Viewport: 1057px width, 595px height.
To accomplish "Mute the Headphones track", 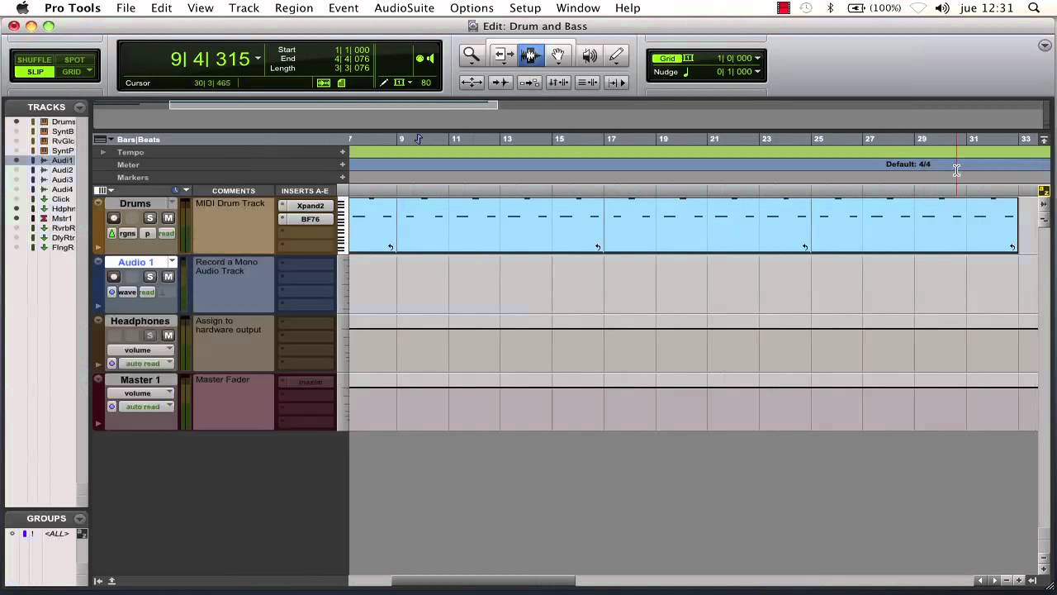I will click(168, 336).
